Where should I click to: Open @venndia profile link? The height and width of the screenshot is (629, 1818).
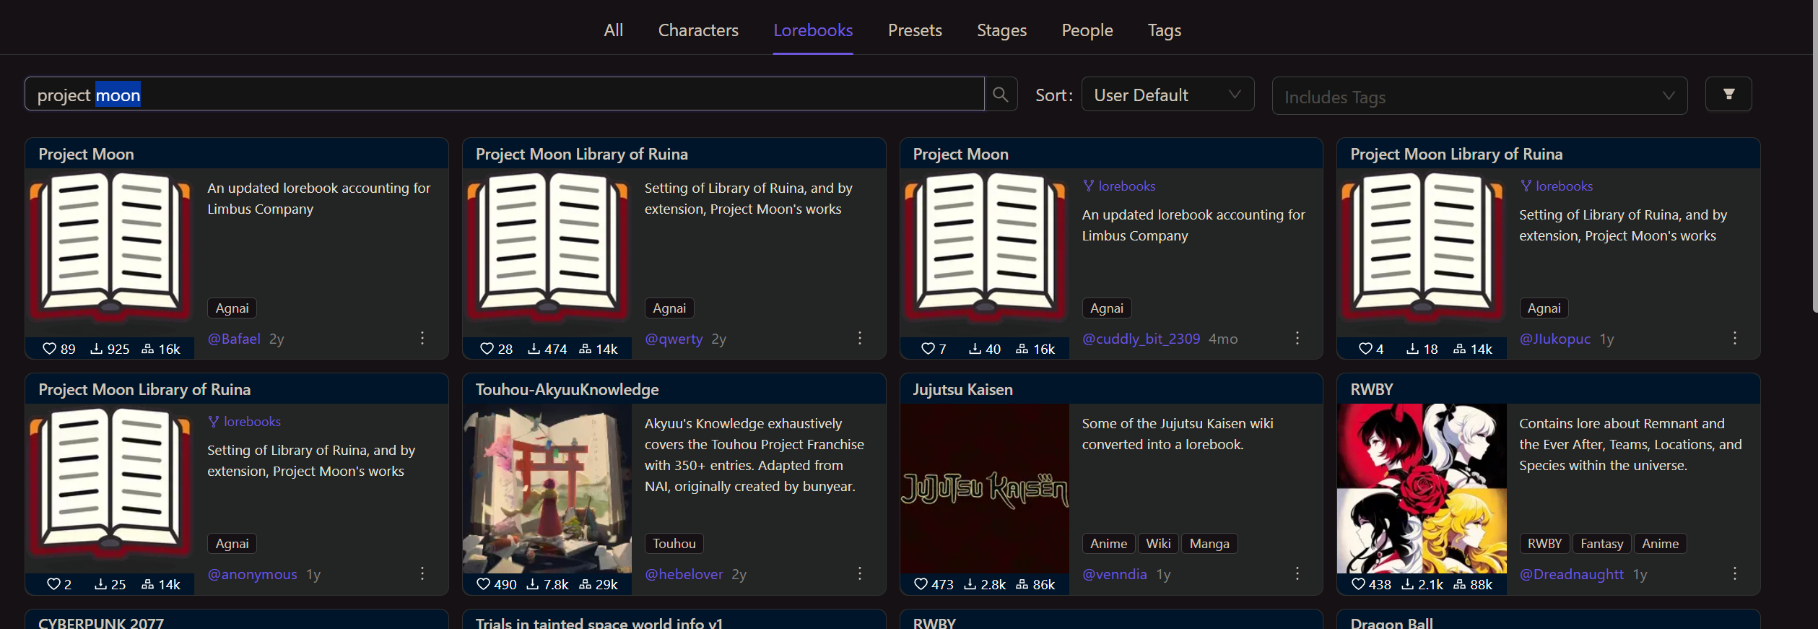[1114, 574]
